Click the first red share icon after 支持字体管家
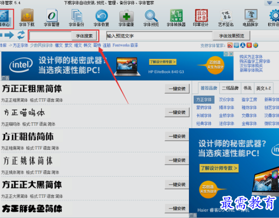The width and height of the screenshot is (279, 218). pos(230,45)
